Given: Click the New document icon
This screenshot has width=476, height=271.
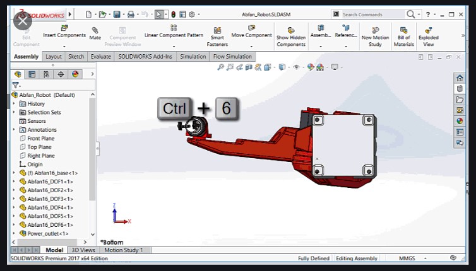Looking at the screenshot, I should pos(88,14).
